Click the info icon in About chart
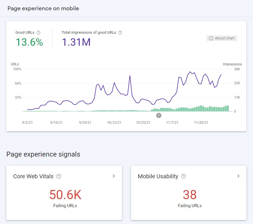The image size is (253, 224). click(211, 38)
